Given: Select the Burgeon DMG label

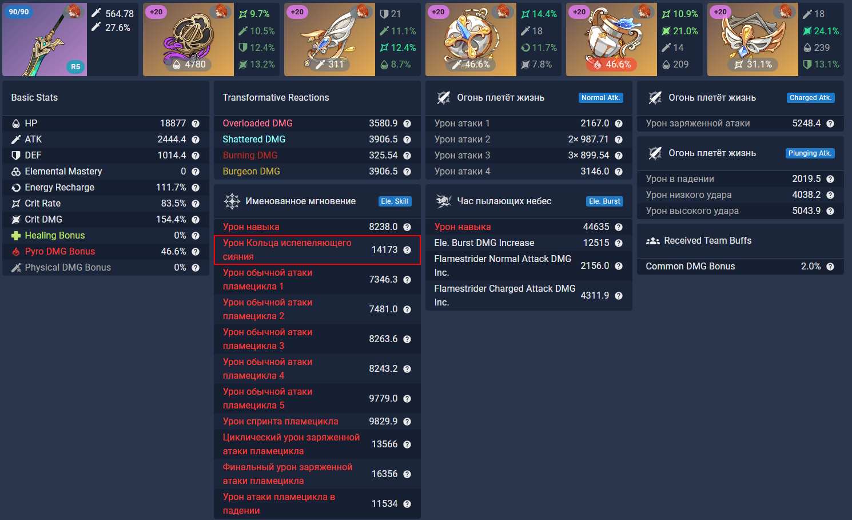Looking at the screenshot, I should (x=252, y=172).
